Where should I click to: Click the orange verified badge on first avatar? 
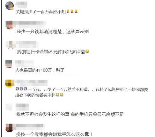pyautogui.click(x=12, y=9)
